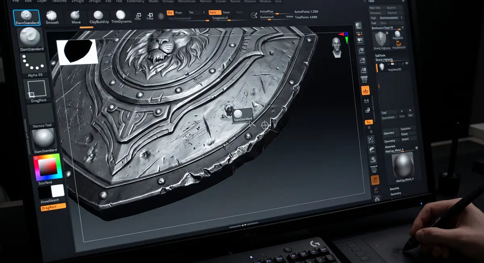Adjust the Top Groreansed slider
The height and width of the screenshot is (263, 484).
(189, 19)
